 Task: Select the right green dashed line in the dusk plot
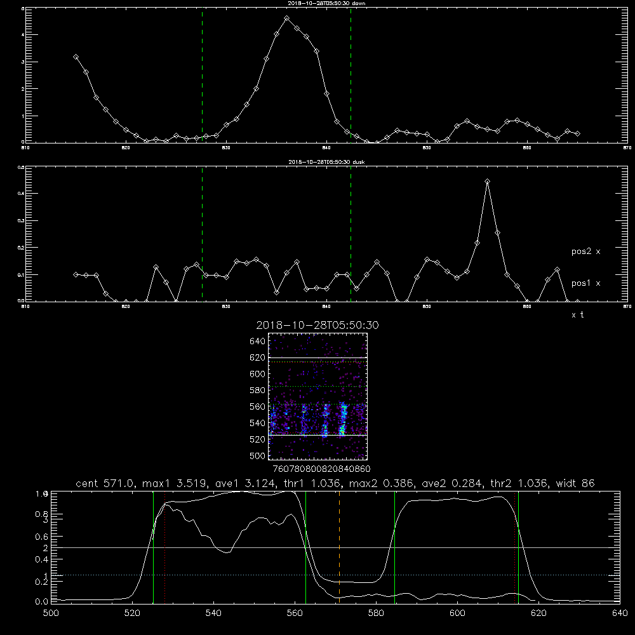[x=351, y=234]
